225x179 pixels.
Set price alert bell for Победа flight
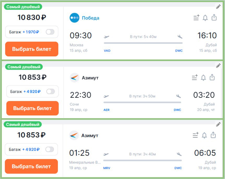[205, 18]
